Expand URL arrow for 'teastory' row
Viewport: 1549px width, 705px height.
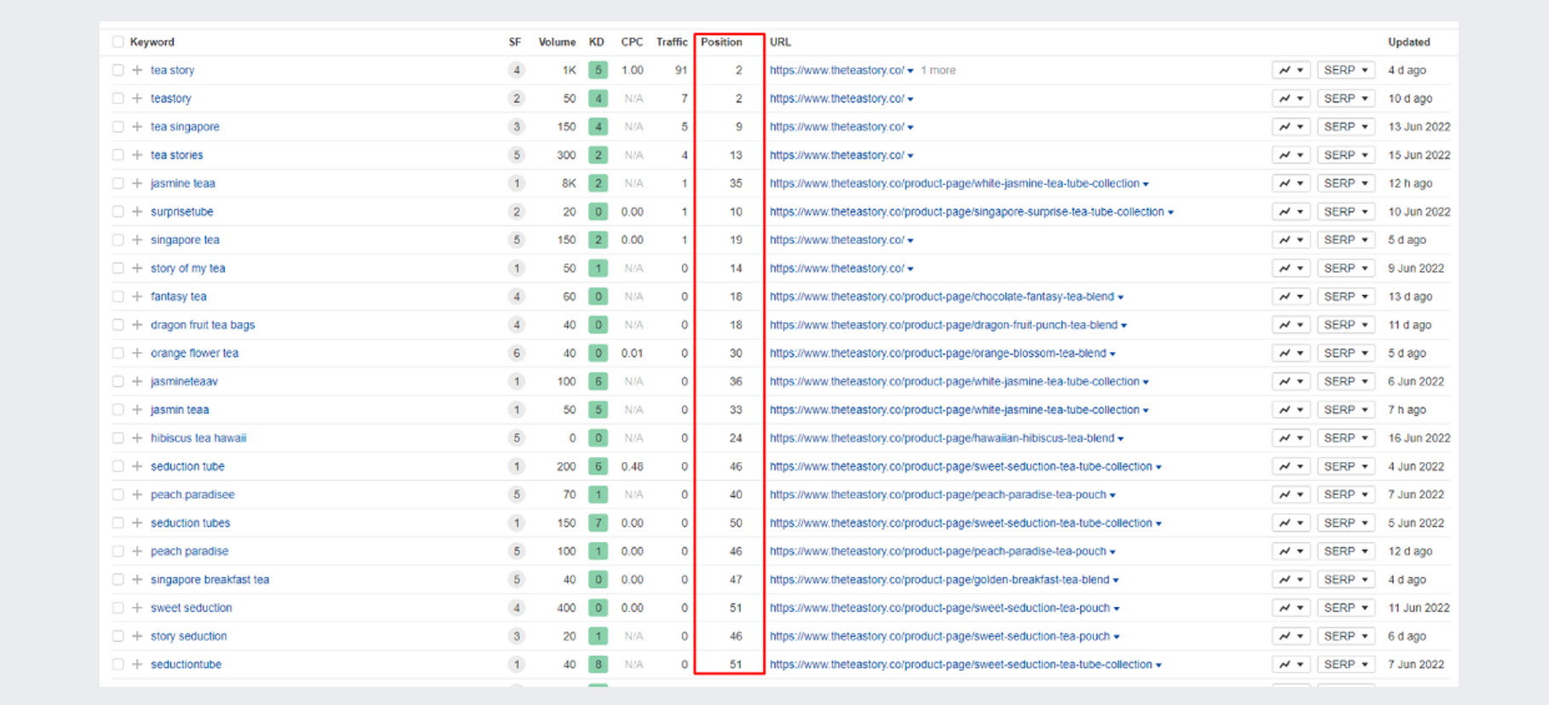(910, 99)
